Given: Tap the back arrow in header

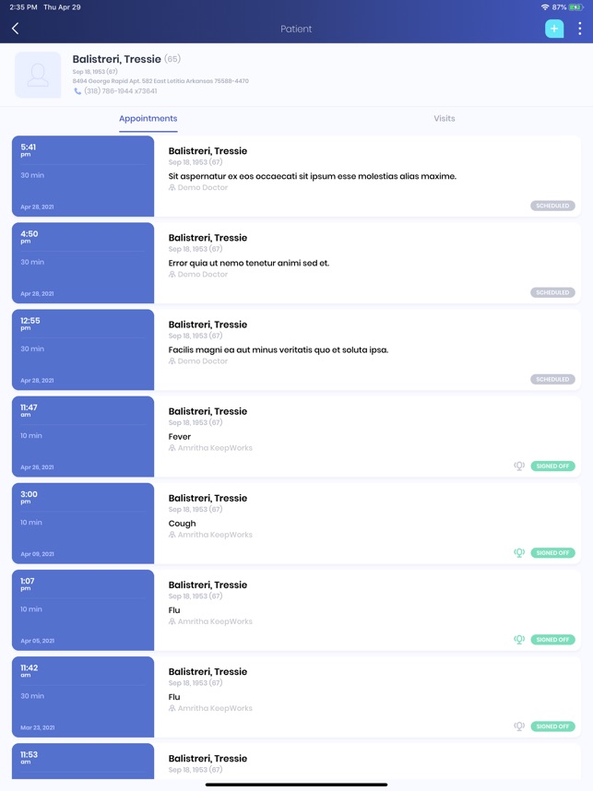Looking at the screenshot, I should pos(15,29).
